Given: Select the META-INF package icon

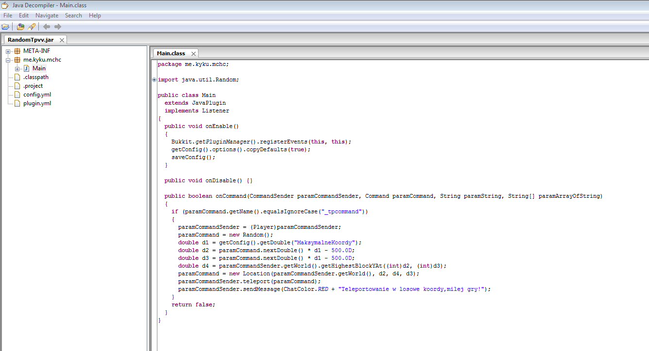Looking at the screenshot, I should tap(17, 51).
